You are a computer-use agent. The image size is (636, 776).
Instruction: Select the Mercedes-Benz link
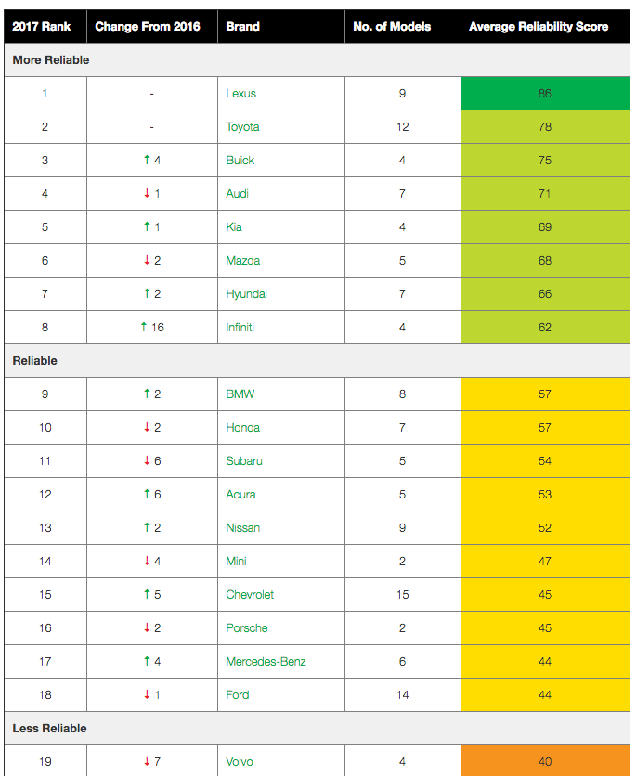point(266,662)
